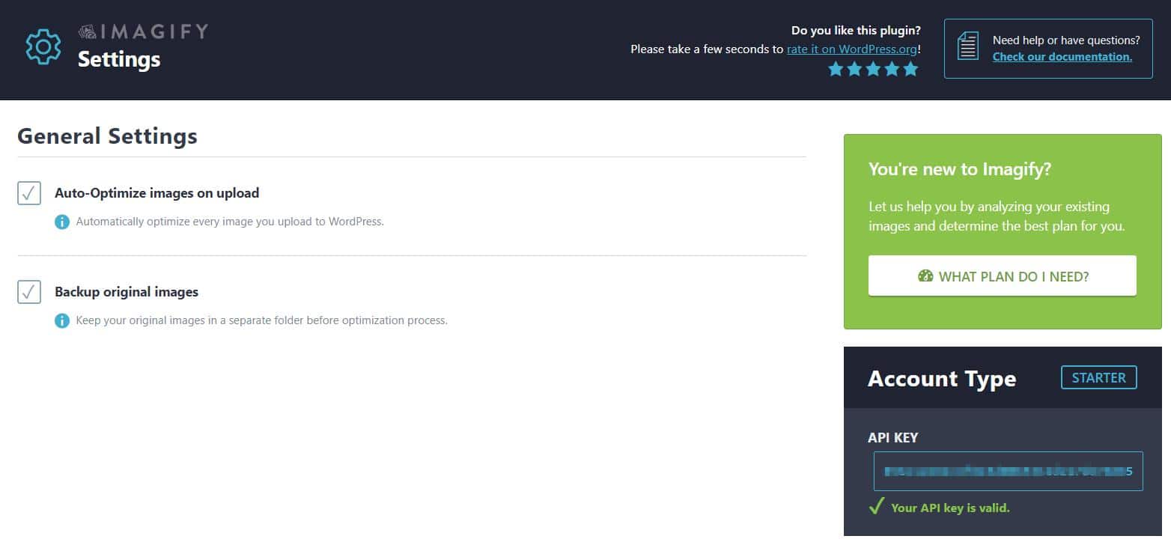The image size is (1171, 542).
Task: Click the speedometer icon on plan button
Action: (925, 276)
